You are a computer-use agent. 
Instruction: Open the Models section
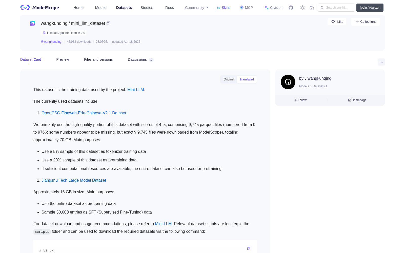click(x=101, y=8)
